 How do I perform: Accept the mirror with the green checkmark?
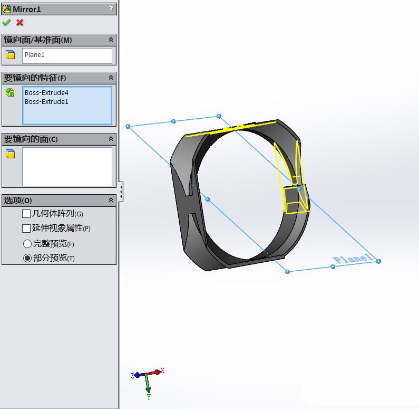(6, 23)
